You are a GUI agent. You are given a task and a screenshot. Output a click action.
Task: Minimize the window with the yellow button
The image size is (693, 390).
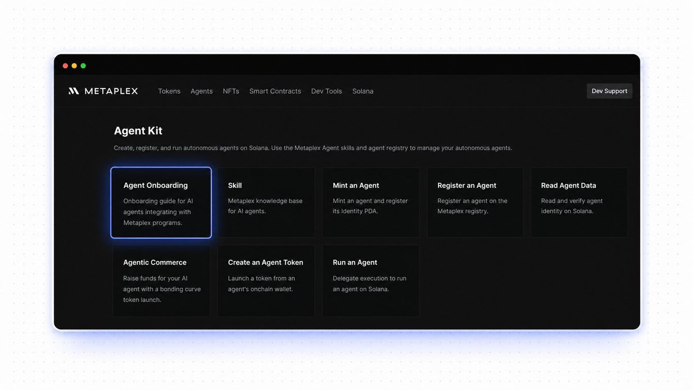(x=74, y=66)
